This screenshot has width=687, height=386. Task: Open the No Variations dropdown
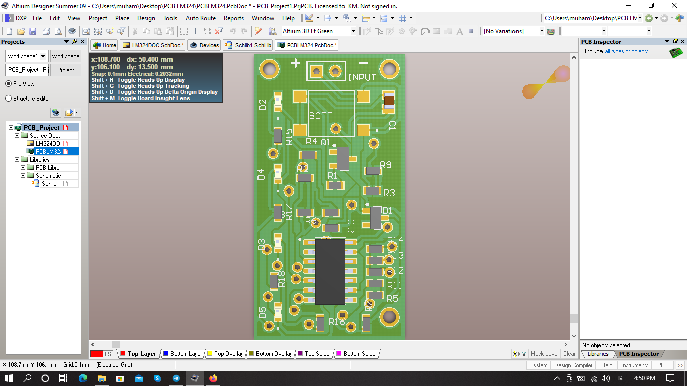click(542, 31)
